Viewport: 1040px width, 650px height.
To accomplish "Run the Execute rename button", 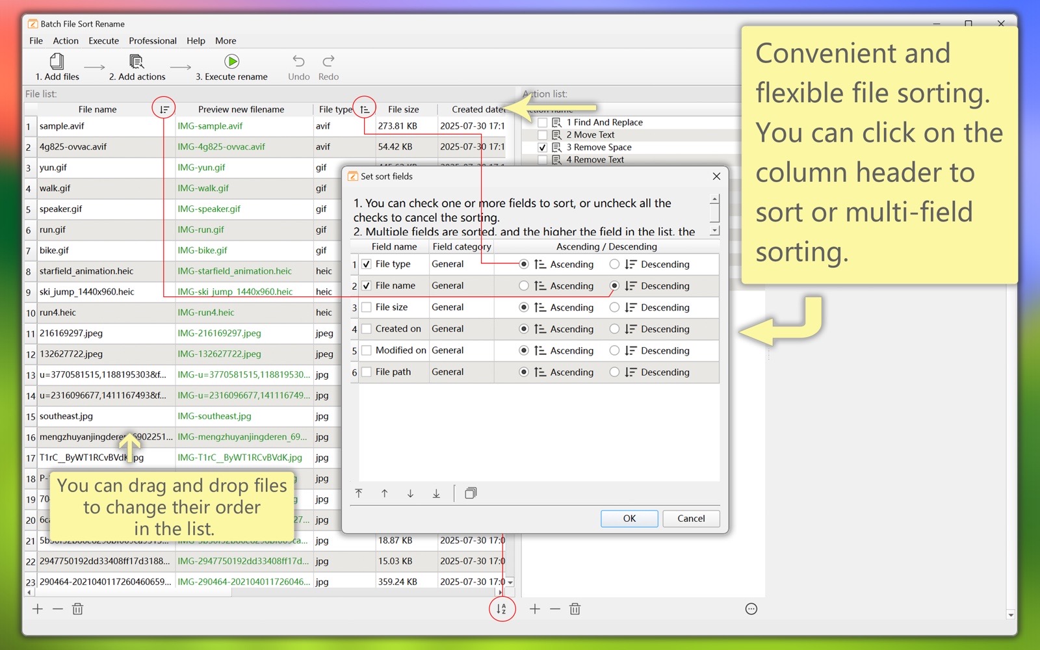I will [x=231, y=62].
